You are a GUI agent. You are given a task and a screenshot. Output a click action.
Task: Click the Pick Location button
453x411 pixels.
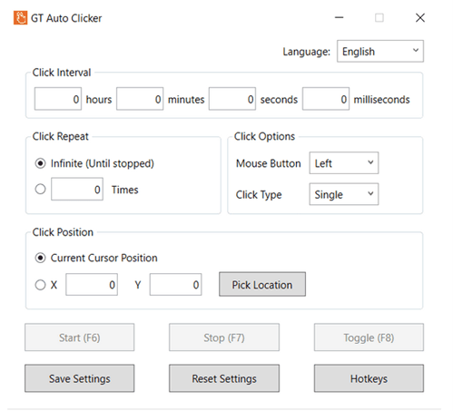click(262, 284)
